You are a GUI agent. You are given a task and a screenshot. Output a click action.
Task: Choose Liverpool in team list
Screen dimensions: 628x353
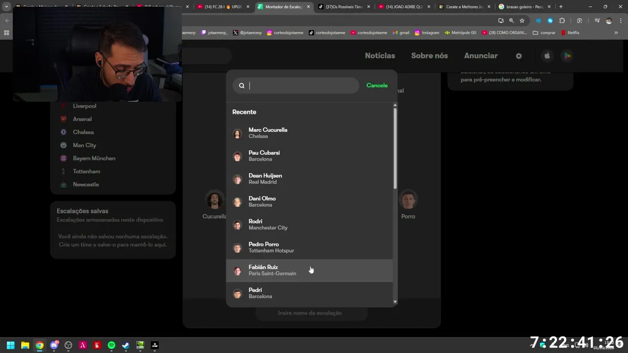pos(84,106)
